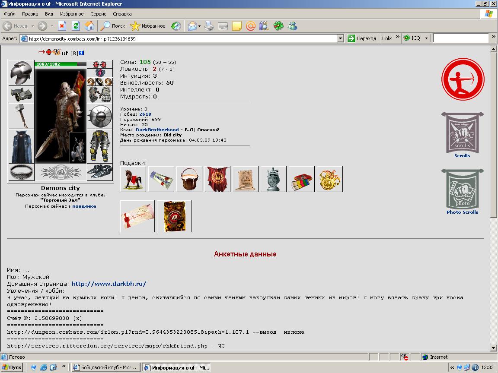
Task: Click the ICQ search input field
Action: [460, 38]
